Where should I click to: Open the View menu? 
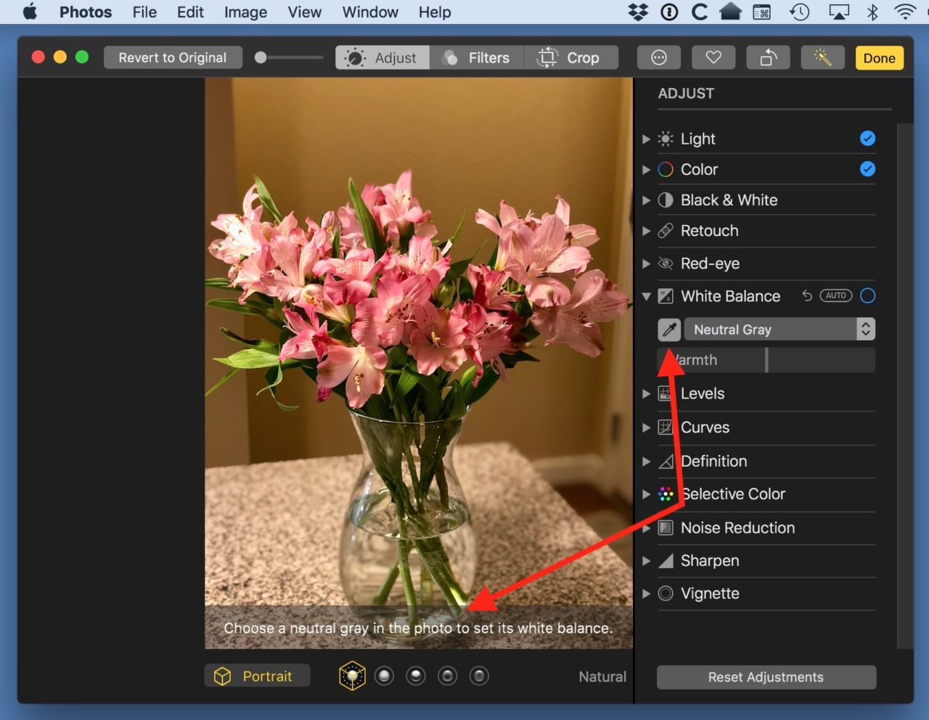(x=304, y=12)
